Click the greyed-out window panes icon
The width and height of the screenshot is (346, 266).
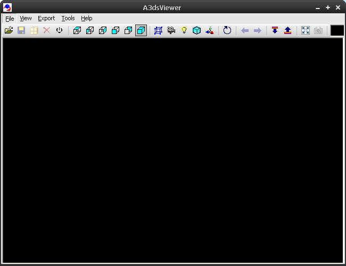(x=34, y=30)
